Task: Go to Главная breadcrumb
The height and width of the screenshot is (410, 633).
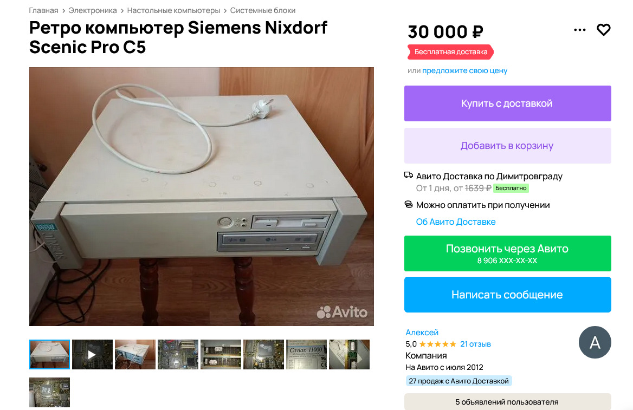Action: 43,10
